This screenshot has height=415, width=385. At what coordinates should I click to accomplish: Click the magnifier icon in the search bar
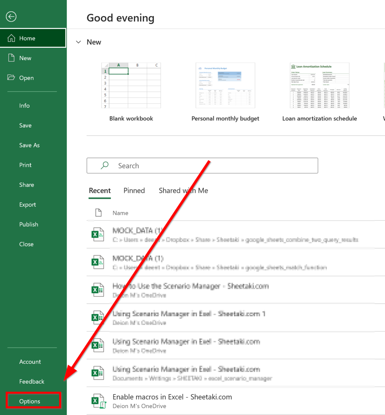104,165
